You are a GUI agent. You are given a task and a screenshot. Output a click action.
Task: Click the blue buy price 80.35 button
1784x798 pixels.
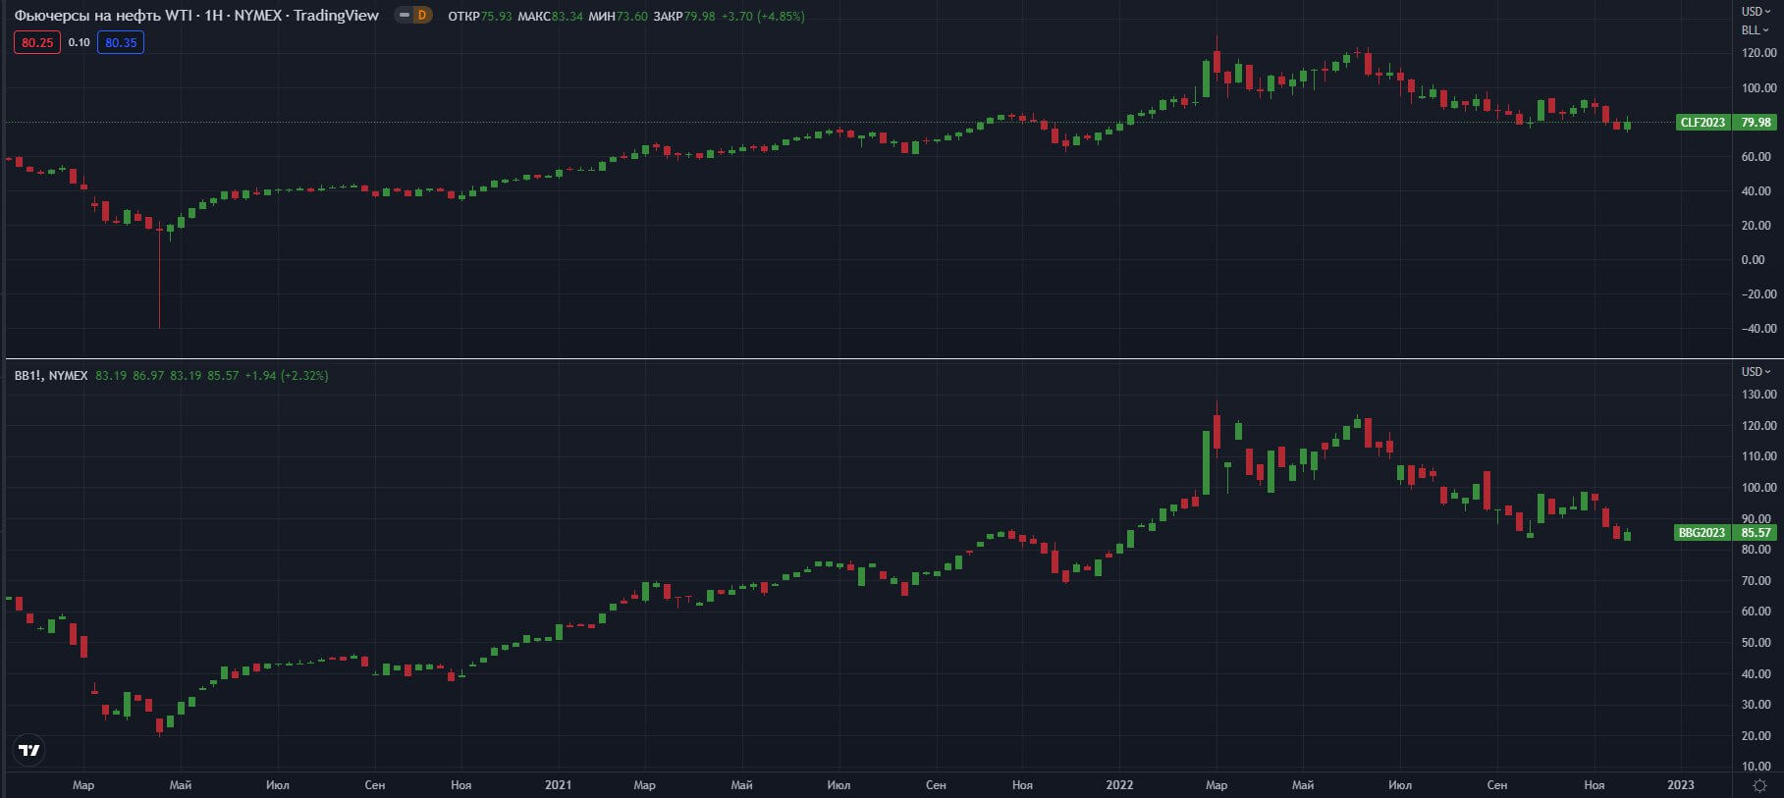tap(121, 42)
